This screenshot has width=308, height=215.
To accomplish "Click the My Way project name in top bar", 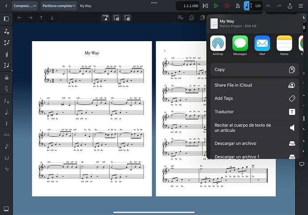I will point(85,6).
